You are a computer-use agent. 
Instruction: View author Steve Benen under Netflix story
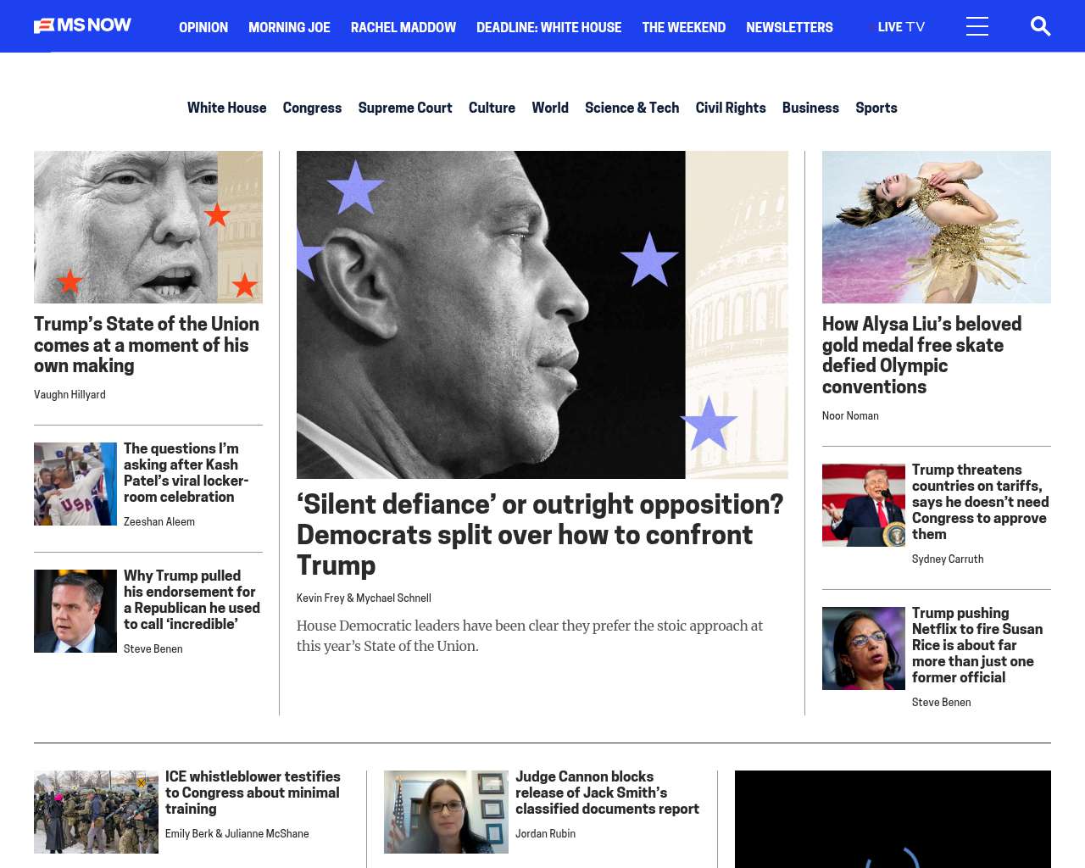coord(941,702)
